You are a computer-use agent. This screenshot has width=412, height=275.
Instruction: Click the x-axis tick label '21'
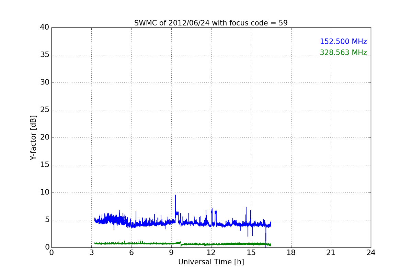pyautogui.click(x=331, y=253)
